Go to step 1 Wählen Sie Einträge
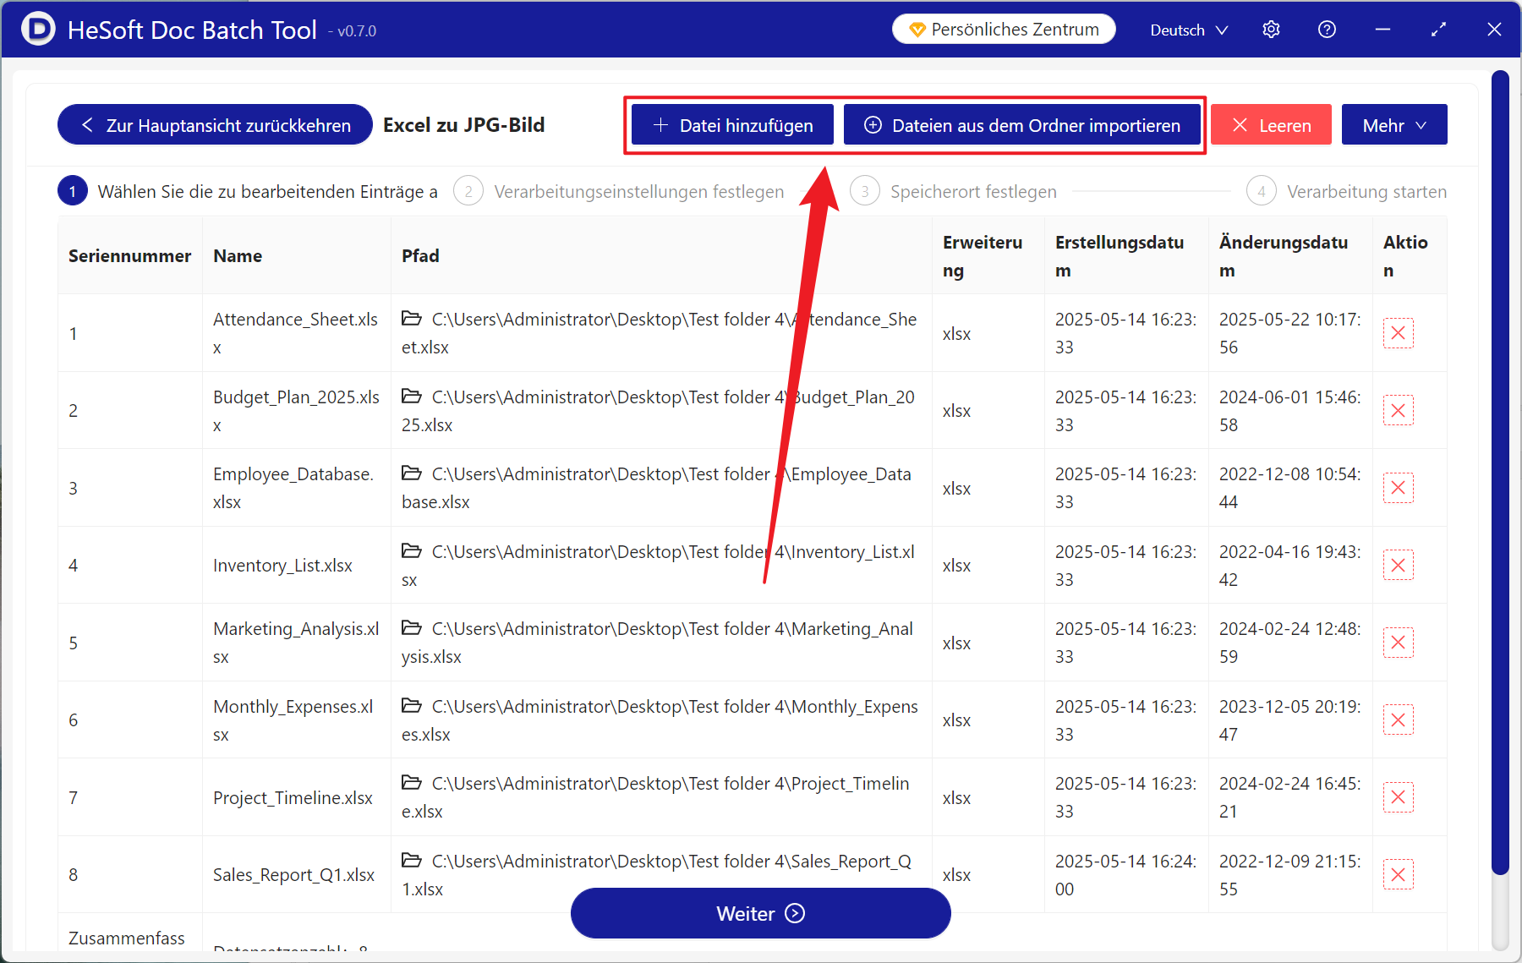This screenshot has height=963, width=1522. point(249,192)
